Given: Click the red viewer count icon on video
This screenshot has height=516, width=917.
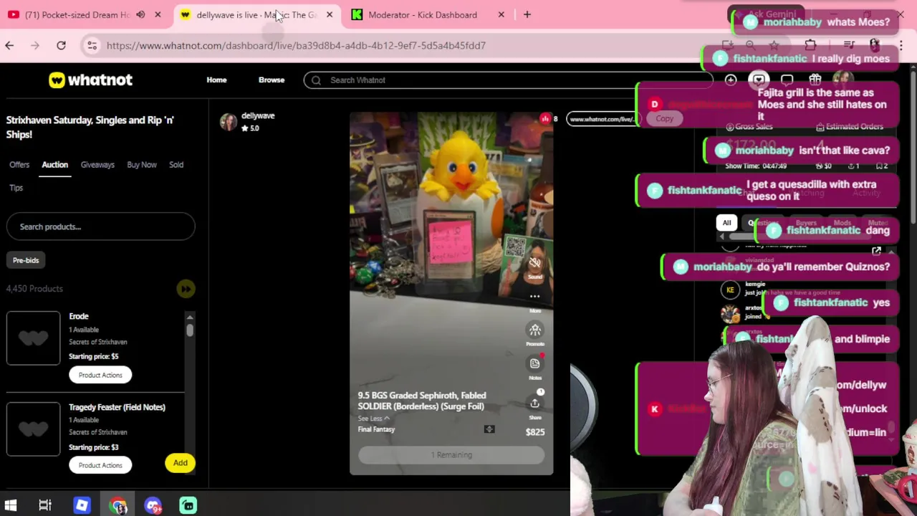Looking at the screenshot, I should coord(545,119).
